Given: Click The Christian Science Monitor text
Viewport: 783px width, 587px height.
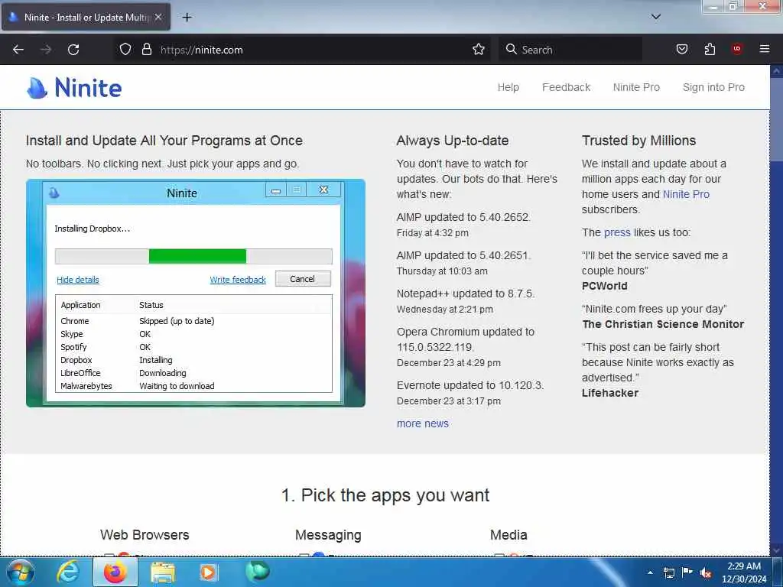Looking at the screenshot, I should click(x=663, y=324).
